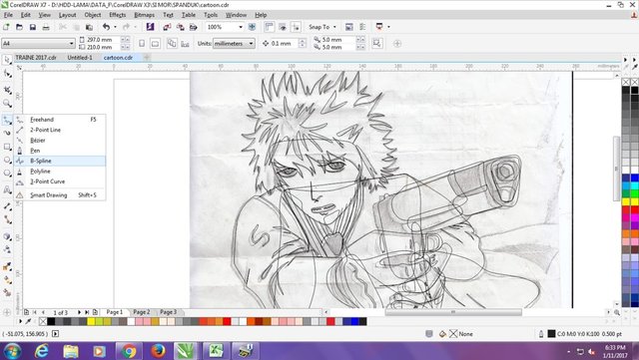Screen dimensions: 639x360
Task: Click the Paste icon in the toolbar
Action: click(x=89, y=27)
